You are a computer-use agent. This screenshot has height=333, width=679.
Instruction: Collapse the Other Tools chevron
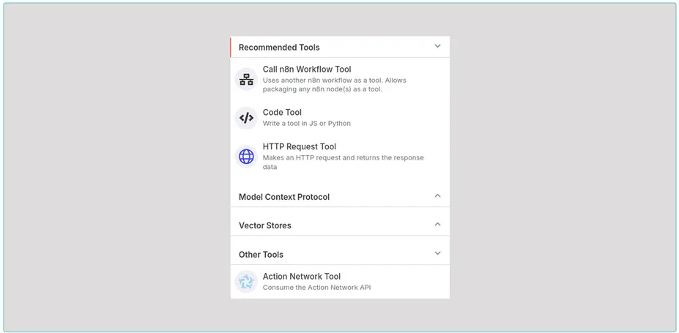437,253
